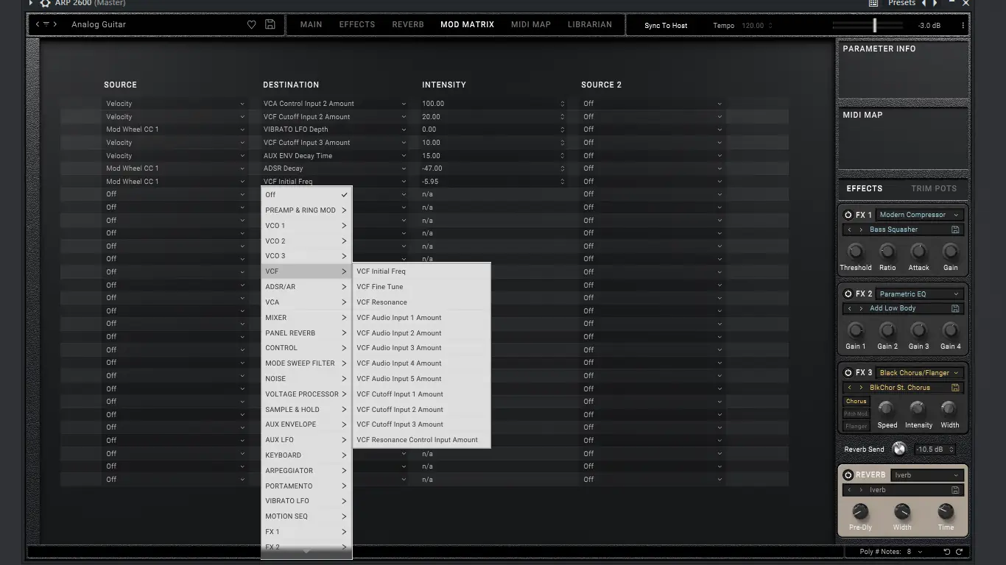Toggle Sync To Host
This screenshot has height=565, width=1006.
coord(666,26)
